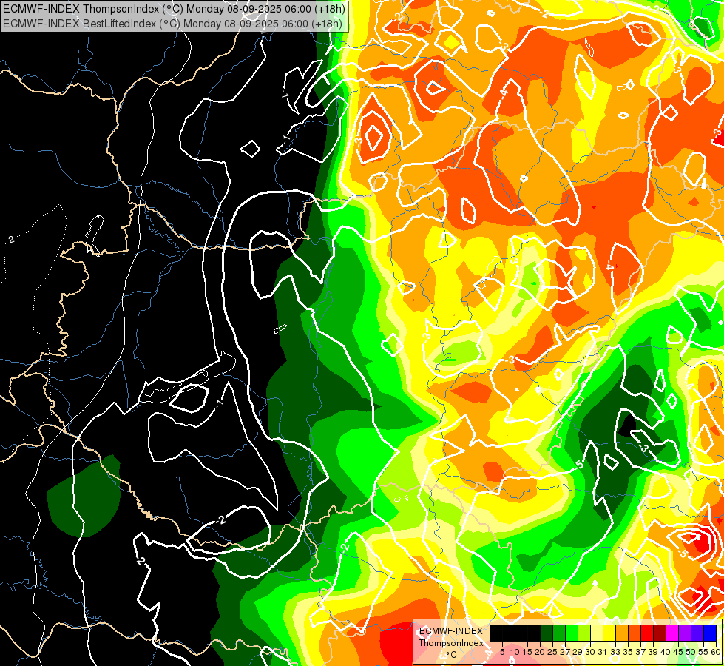
Task: Click the 'ThompsonIndex' label inside the legend box
Action: (x=451, y=643)
